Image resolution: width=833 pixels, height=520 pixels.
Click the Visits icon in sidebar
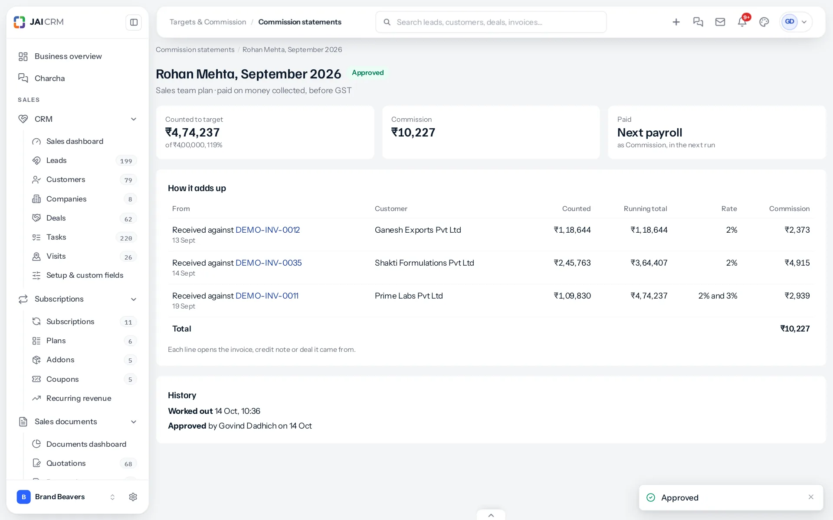[36, 257]
